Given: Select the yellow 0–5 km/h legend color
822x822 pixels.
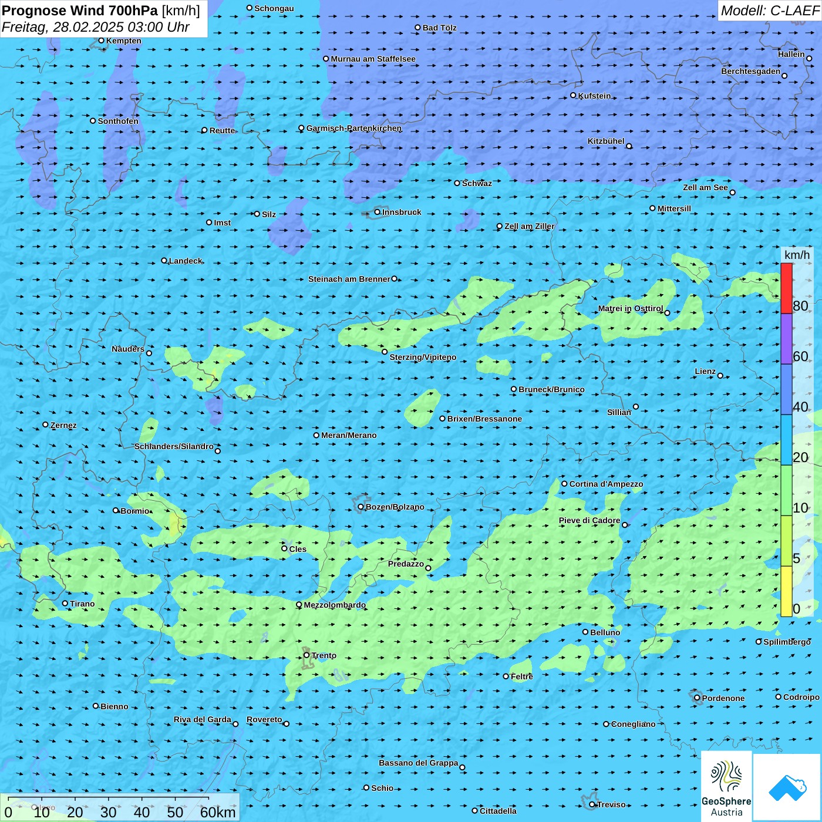Looking at the screenshot, I should point(786,591).
